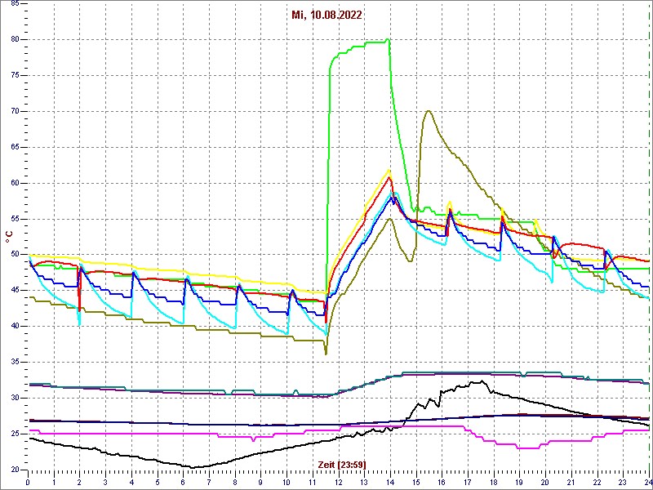Click the x-axis hour label "18"
653x490 pixels.
[493, 482]
